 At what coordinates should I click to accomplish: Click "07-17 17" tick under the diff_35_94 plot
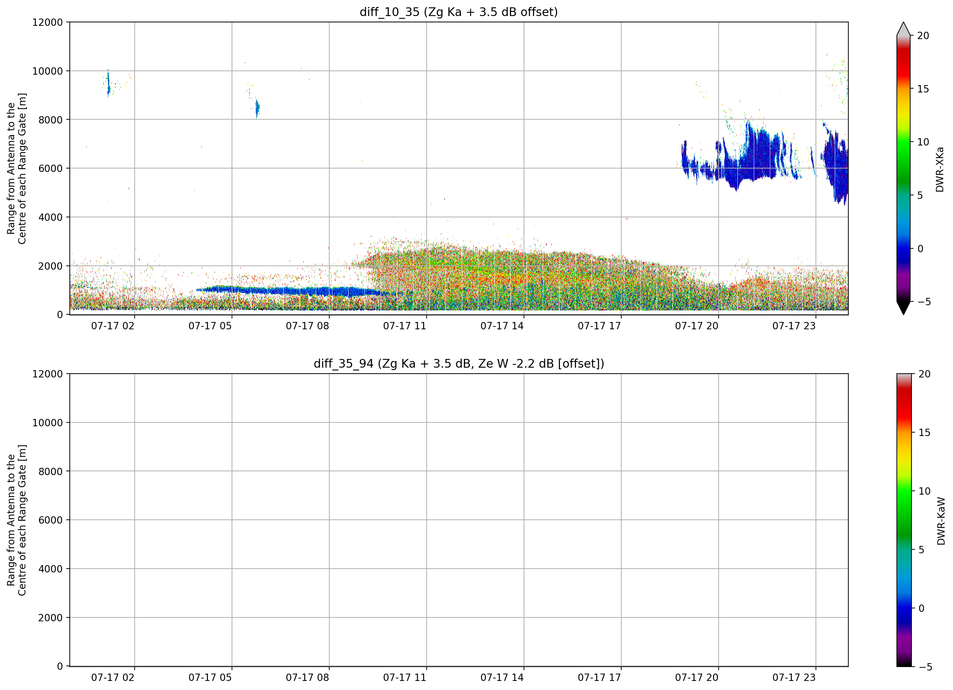coord(599,678)
